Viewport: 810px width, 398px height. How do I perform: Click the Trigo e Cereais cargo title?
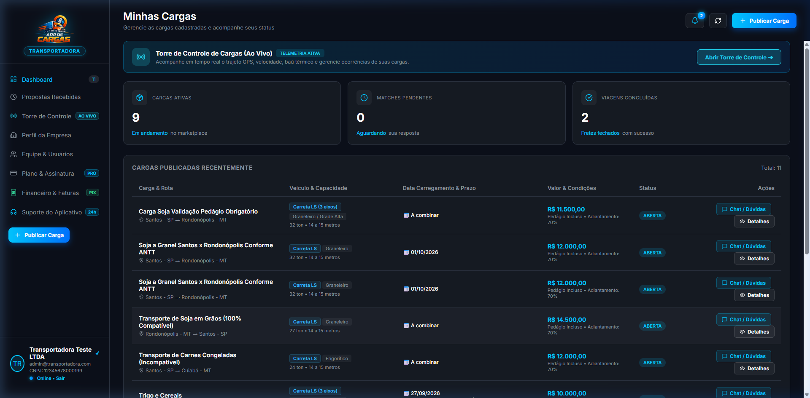(x=160, y=395)
